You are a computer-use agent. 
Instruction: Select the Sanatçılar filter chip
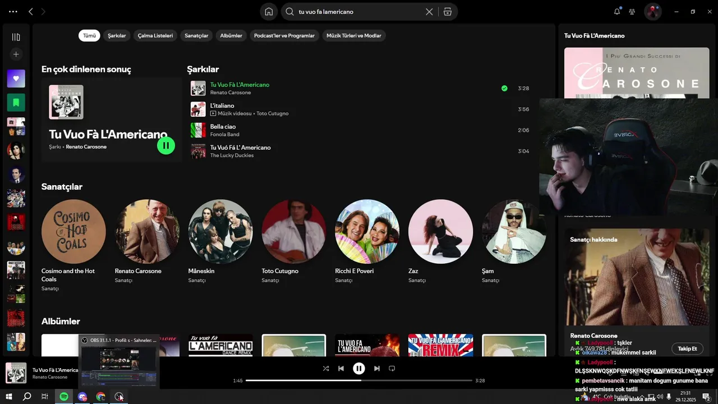[196, 35]
